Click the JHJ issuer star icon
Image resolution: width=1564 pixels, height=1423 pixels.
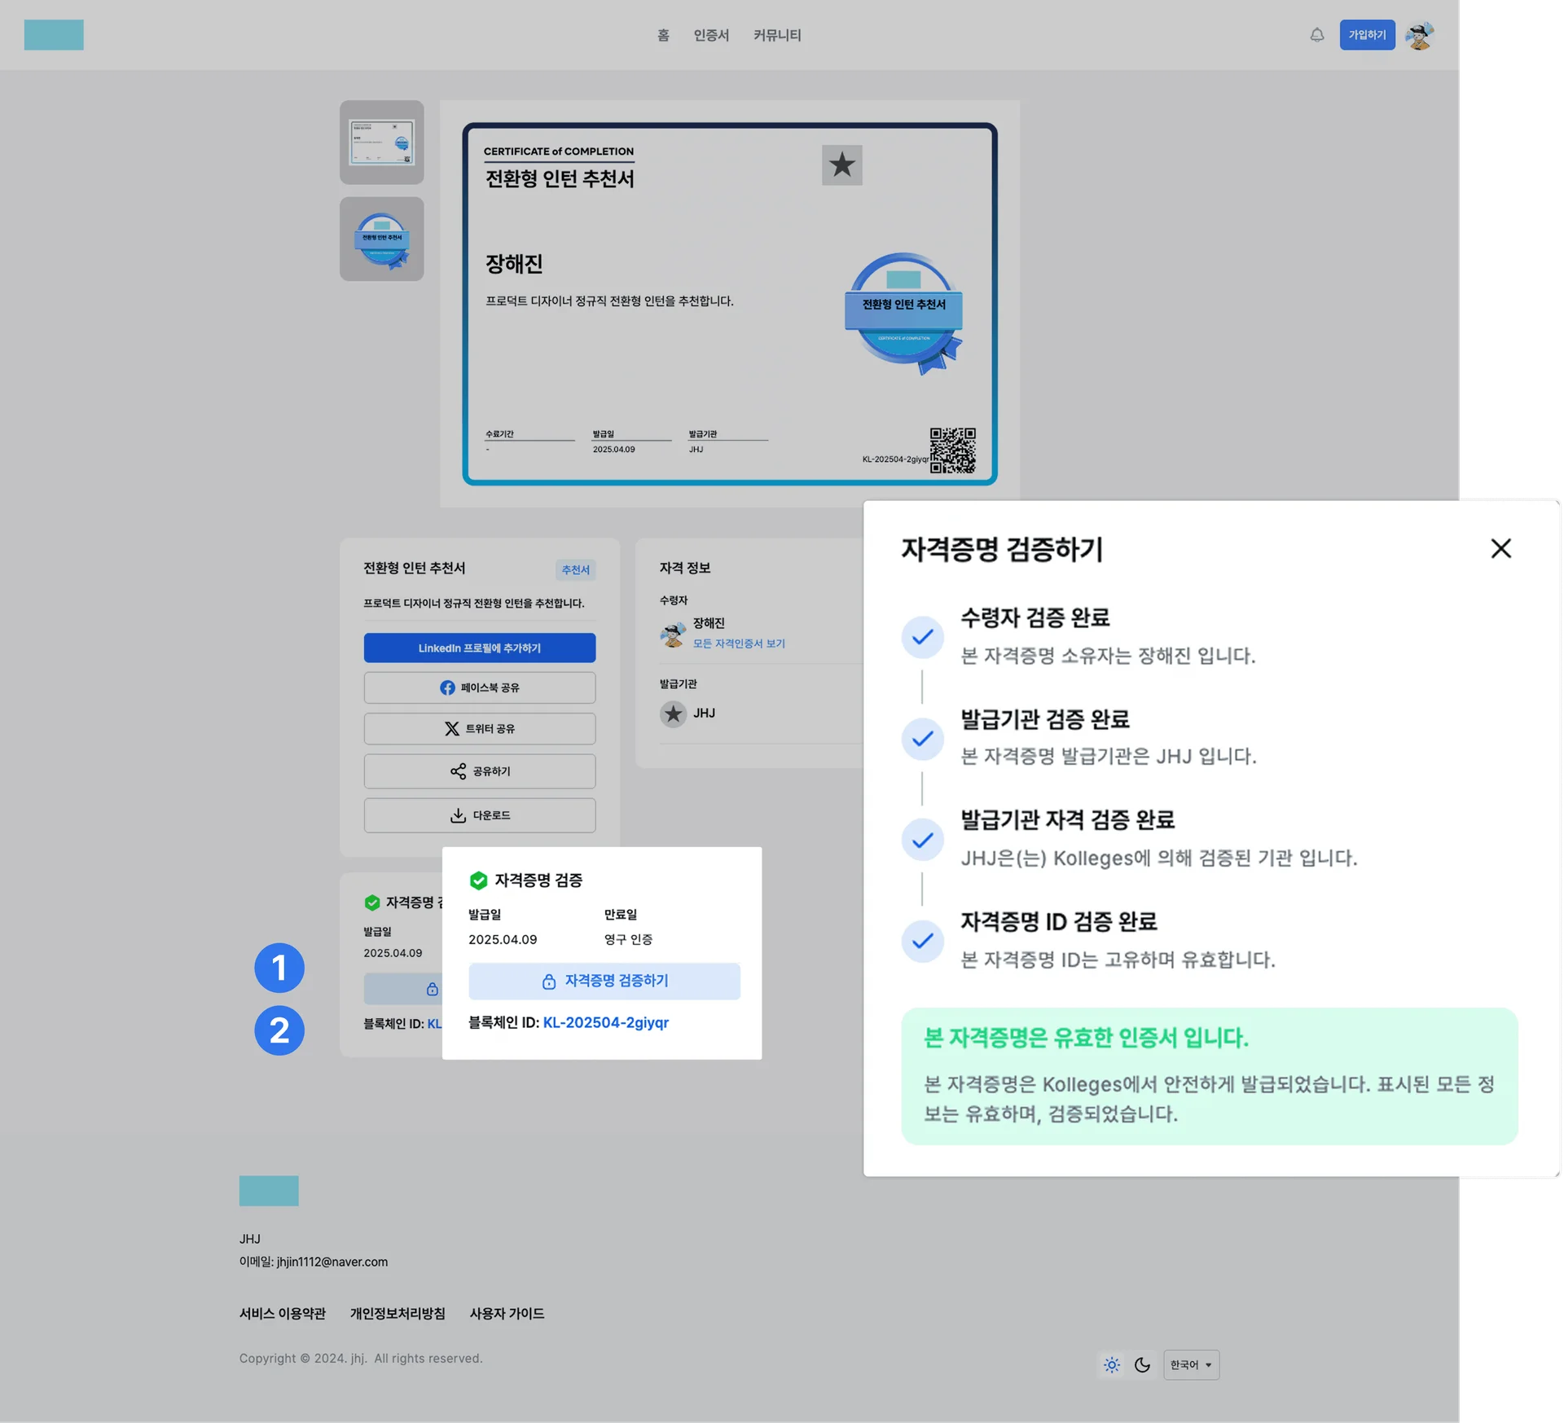673,714
